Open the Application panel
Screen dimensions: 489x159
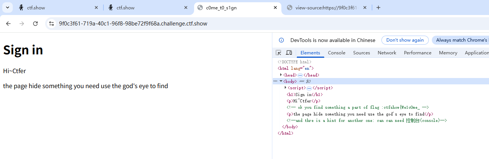point(477,53)
